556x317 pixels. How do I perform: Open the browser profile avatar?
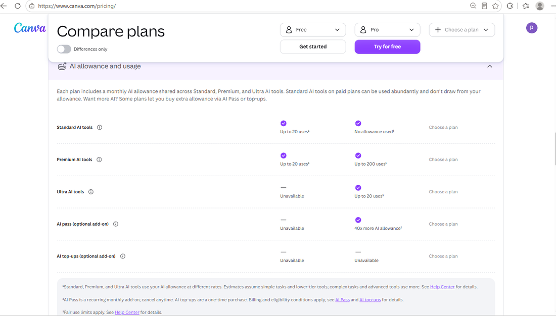tap(540, 6)
